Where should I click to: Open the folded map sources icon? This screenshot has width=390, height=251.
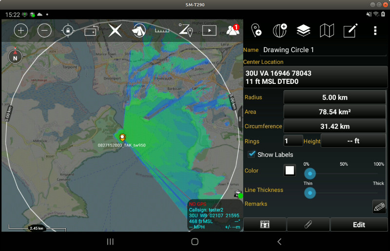(327, 31)
